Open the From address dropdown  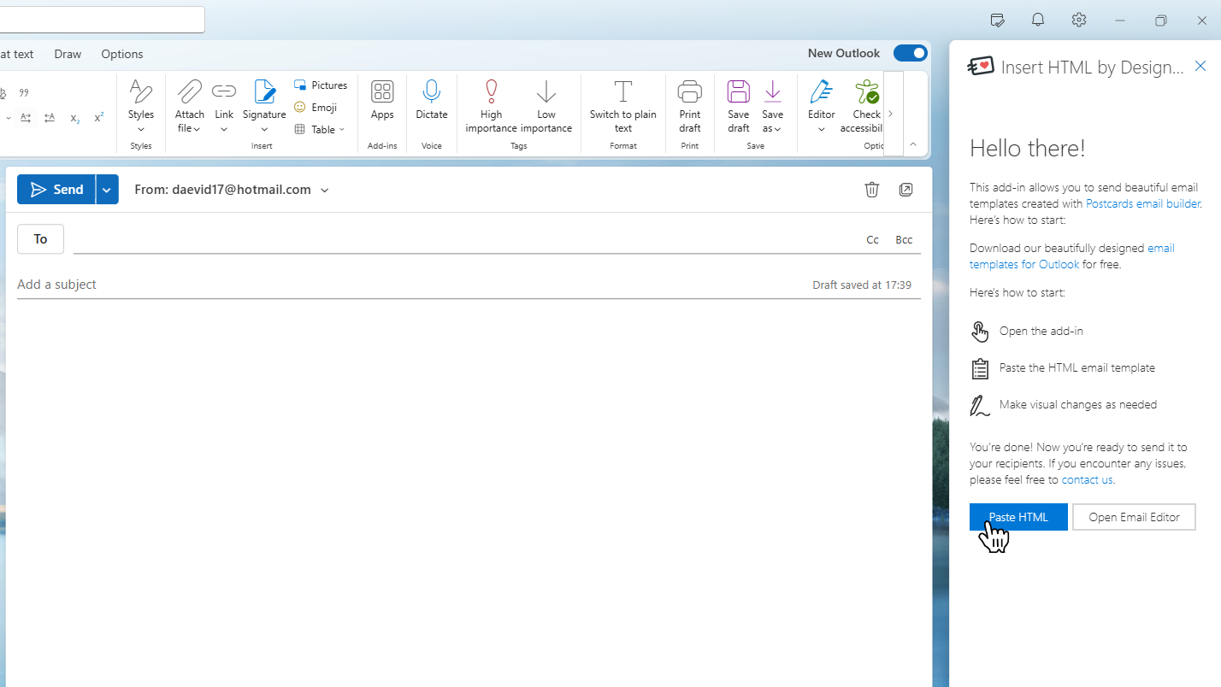[325, 191]
